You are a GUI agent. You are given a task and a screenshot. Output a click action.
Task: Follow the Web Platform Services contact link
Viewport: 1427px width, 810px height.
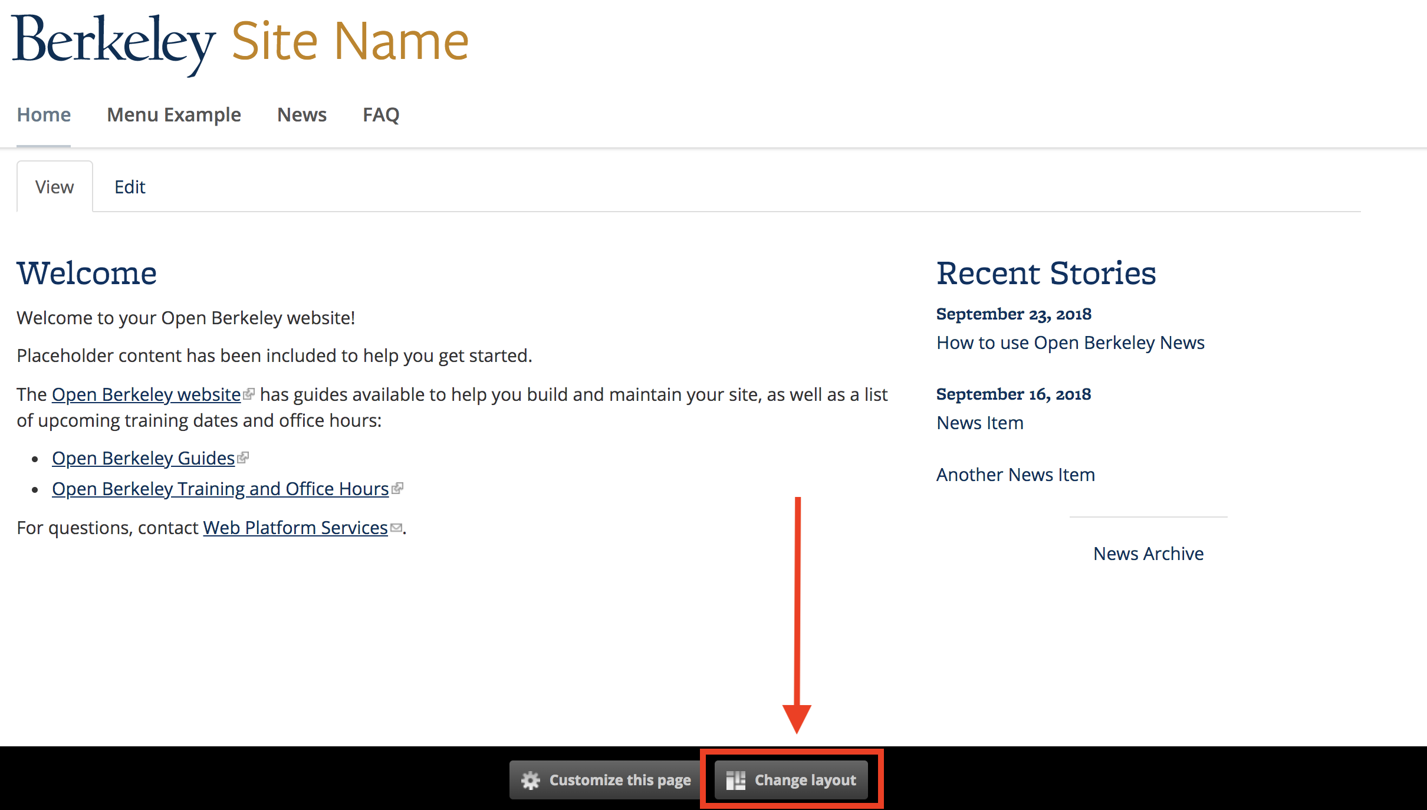click(x=295, y=528)
